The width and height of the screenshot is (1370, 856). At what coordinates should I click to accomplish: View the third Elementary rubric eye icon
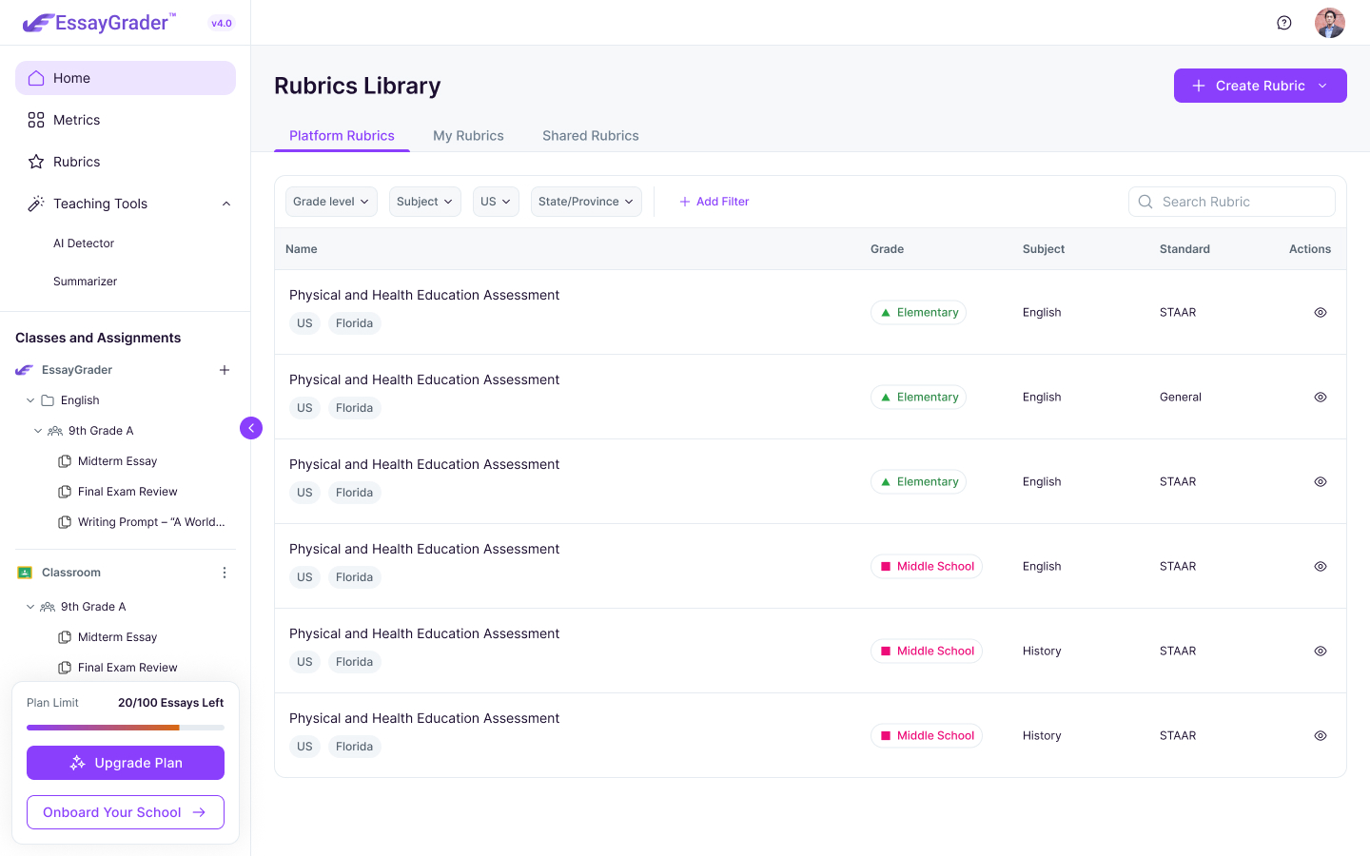(1321, 481)
